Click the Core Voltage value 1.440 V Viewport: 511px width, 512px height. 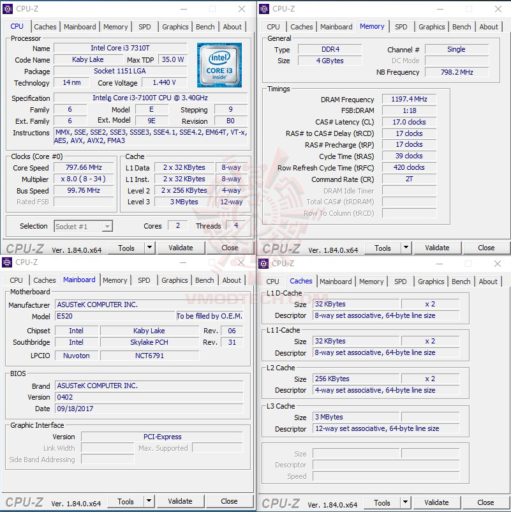click(164, 82)
